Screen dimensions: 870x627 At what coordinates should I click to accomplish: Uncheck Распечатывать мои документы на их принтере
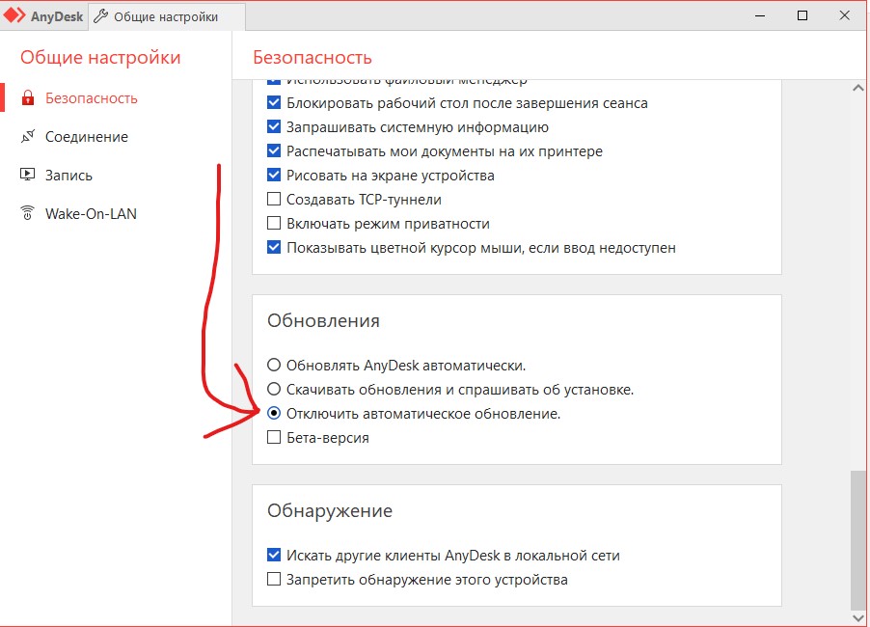coord(274,150)
